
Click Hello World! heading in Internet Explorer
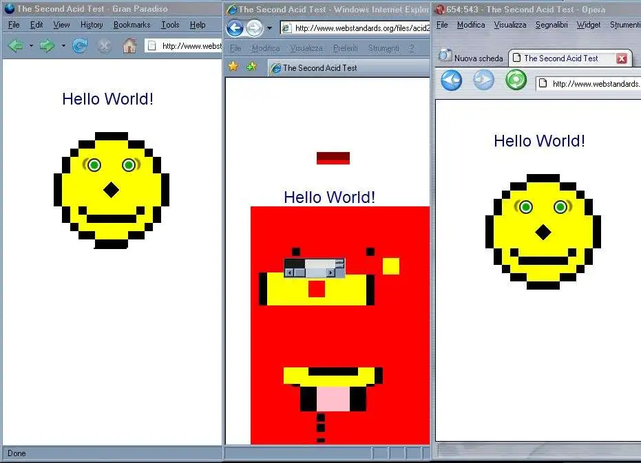(x=330, y=197)
